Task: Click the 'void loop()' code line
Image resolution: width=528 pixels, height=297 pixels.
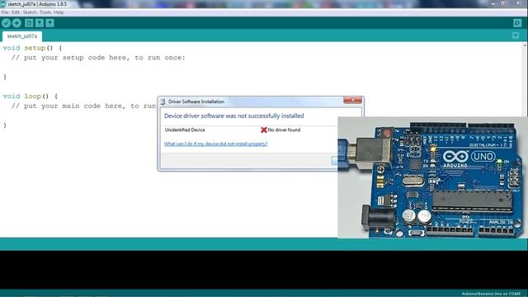Action: pos(31,96)
